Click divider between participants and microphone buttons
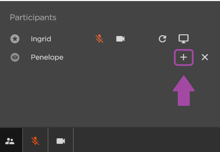The width and height of the screenshot is (220, 152). [x=23, y=140]
